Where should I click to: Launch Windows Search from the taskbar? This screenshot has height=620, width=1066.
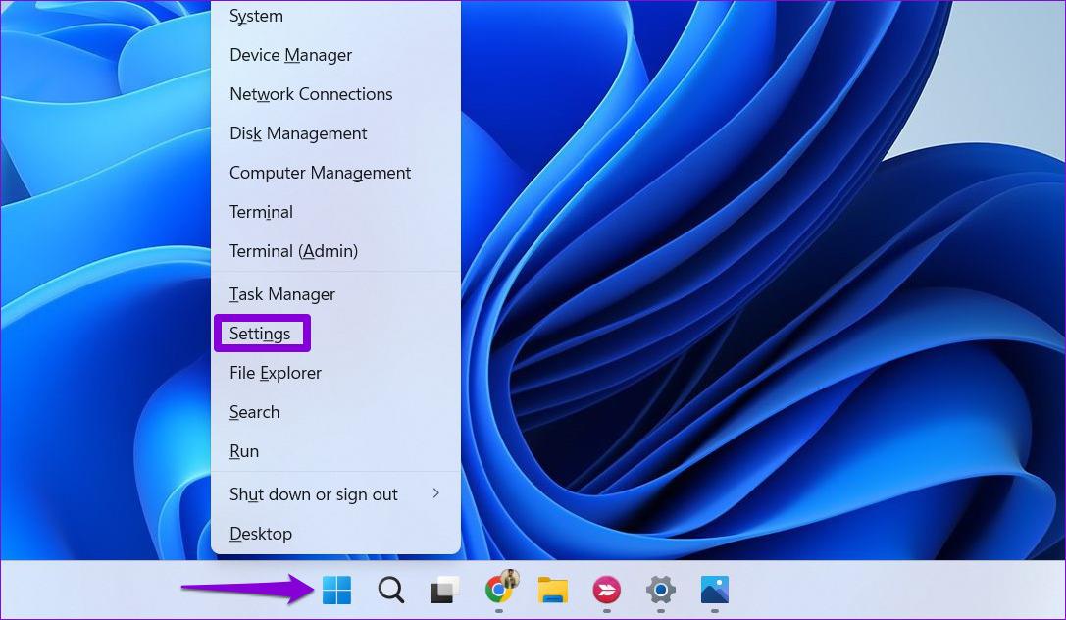(390, 590)
